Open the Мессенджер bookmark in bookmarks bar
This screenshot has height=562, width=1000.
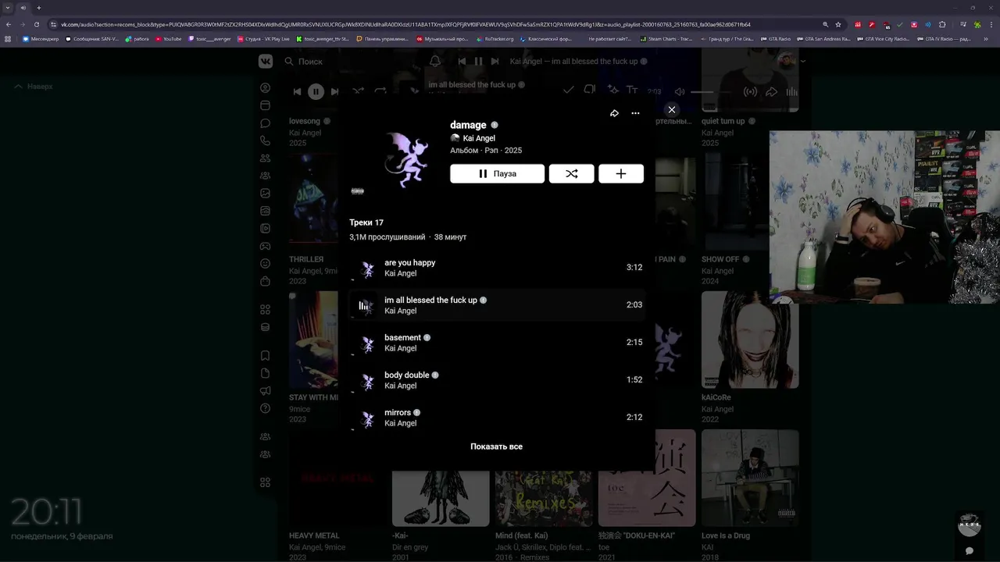pos(41,38)
